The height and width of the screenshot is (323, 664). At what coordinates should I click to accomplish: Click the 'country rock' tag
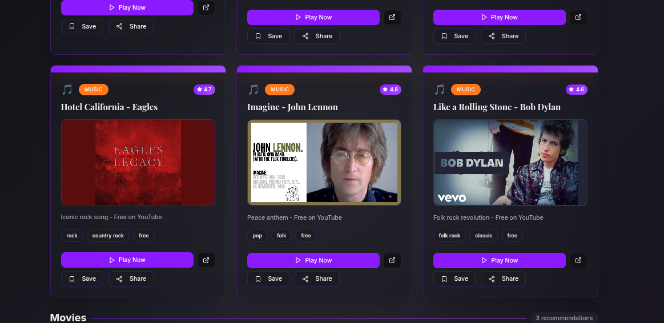tap(108, 235)
